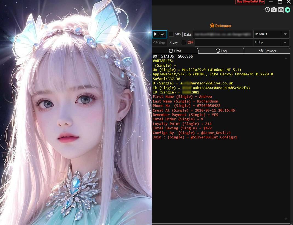The image size is (293, 225).
Task: Start the debugger run
Action: [159, 34]
